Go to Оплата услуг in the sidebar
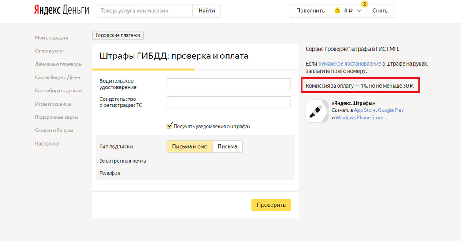 click(50, 51)
